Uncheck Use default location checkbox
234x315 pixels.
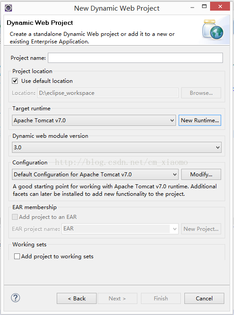[x=15, y=81]
